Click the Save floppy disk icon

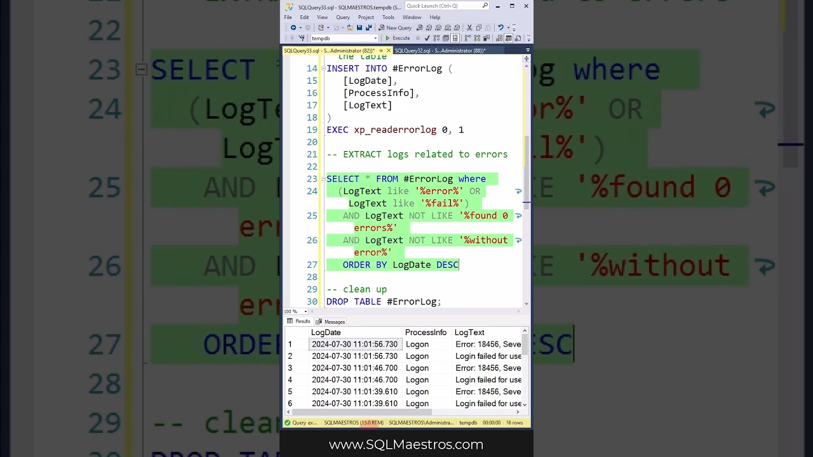tap(359, 27)
